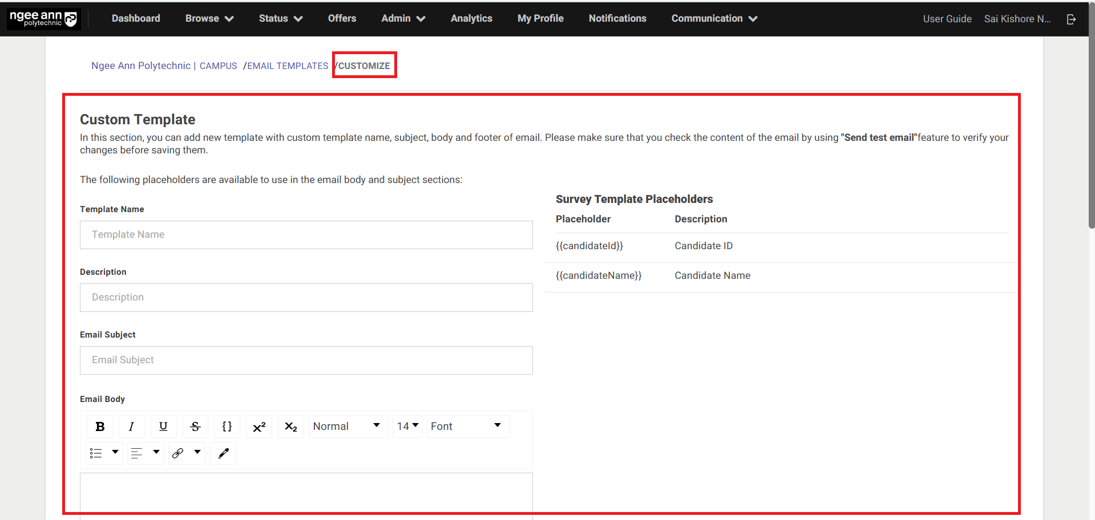The image size is (1095, 520).
Task: Expand the list style dropdown
Action: tap(104, 453)
